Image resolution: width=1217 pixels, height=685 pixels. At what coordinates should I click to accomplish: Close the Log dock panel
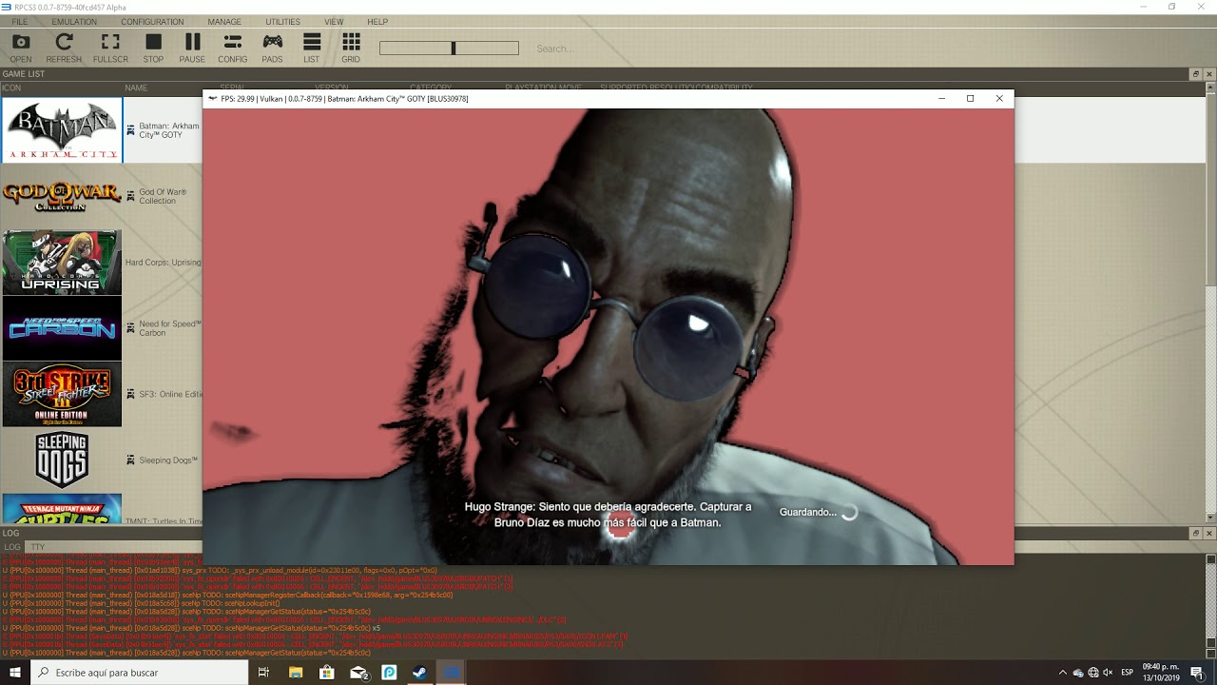pyautogui.click(x=1208, y=533)
